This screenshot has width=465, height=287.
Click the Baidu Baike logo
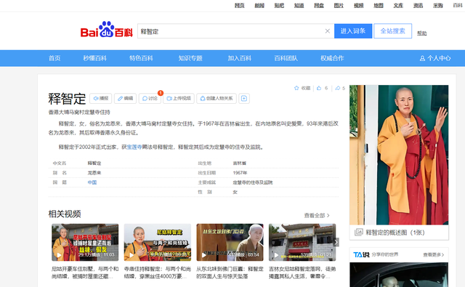107,30
